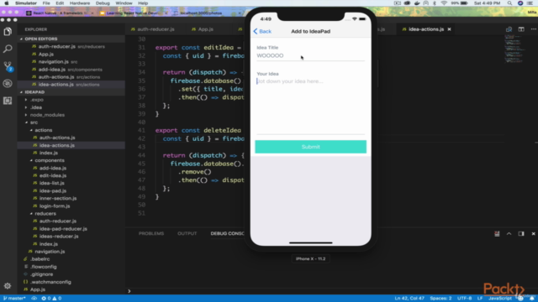538x302 pixels.
Task: Open the Window menu
Action: click(x=124, y=3)
